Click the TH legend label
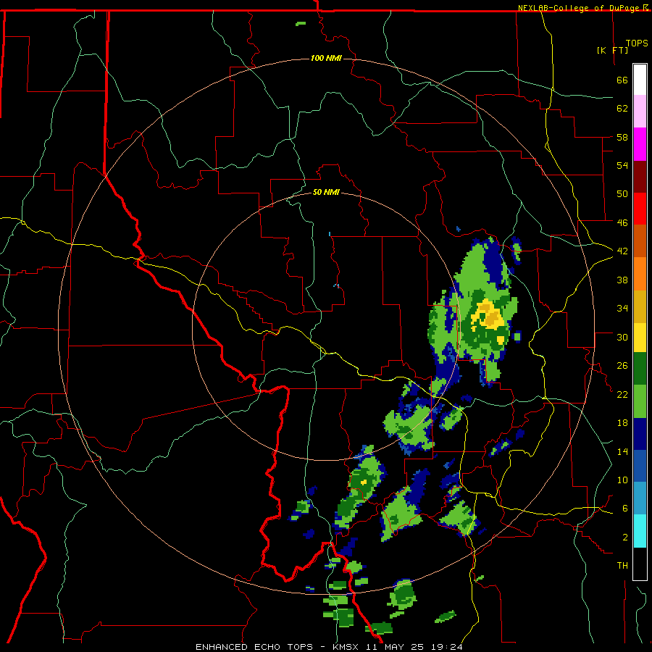Screen dimensions: 652x652 point(622,566)
